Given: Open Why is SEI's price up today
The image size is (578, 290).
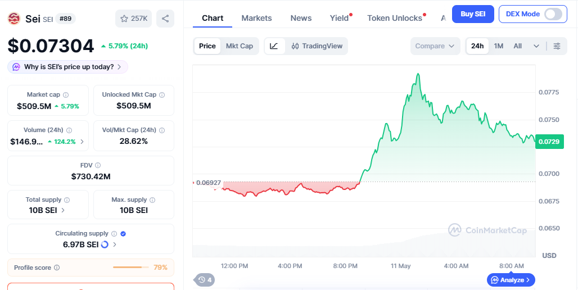Looking at the screenshot, I should coord(68,67).
